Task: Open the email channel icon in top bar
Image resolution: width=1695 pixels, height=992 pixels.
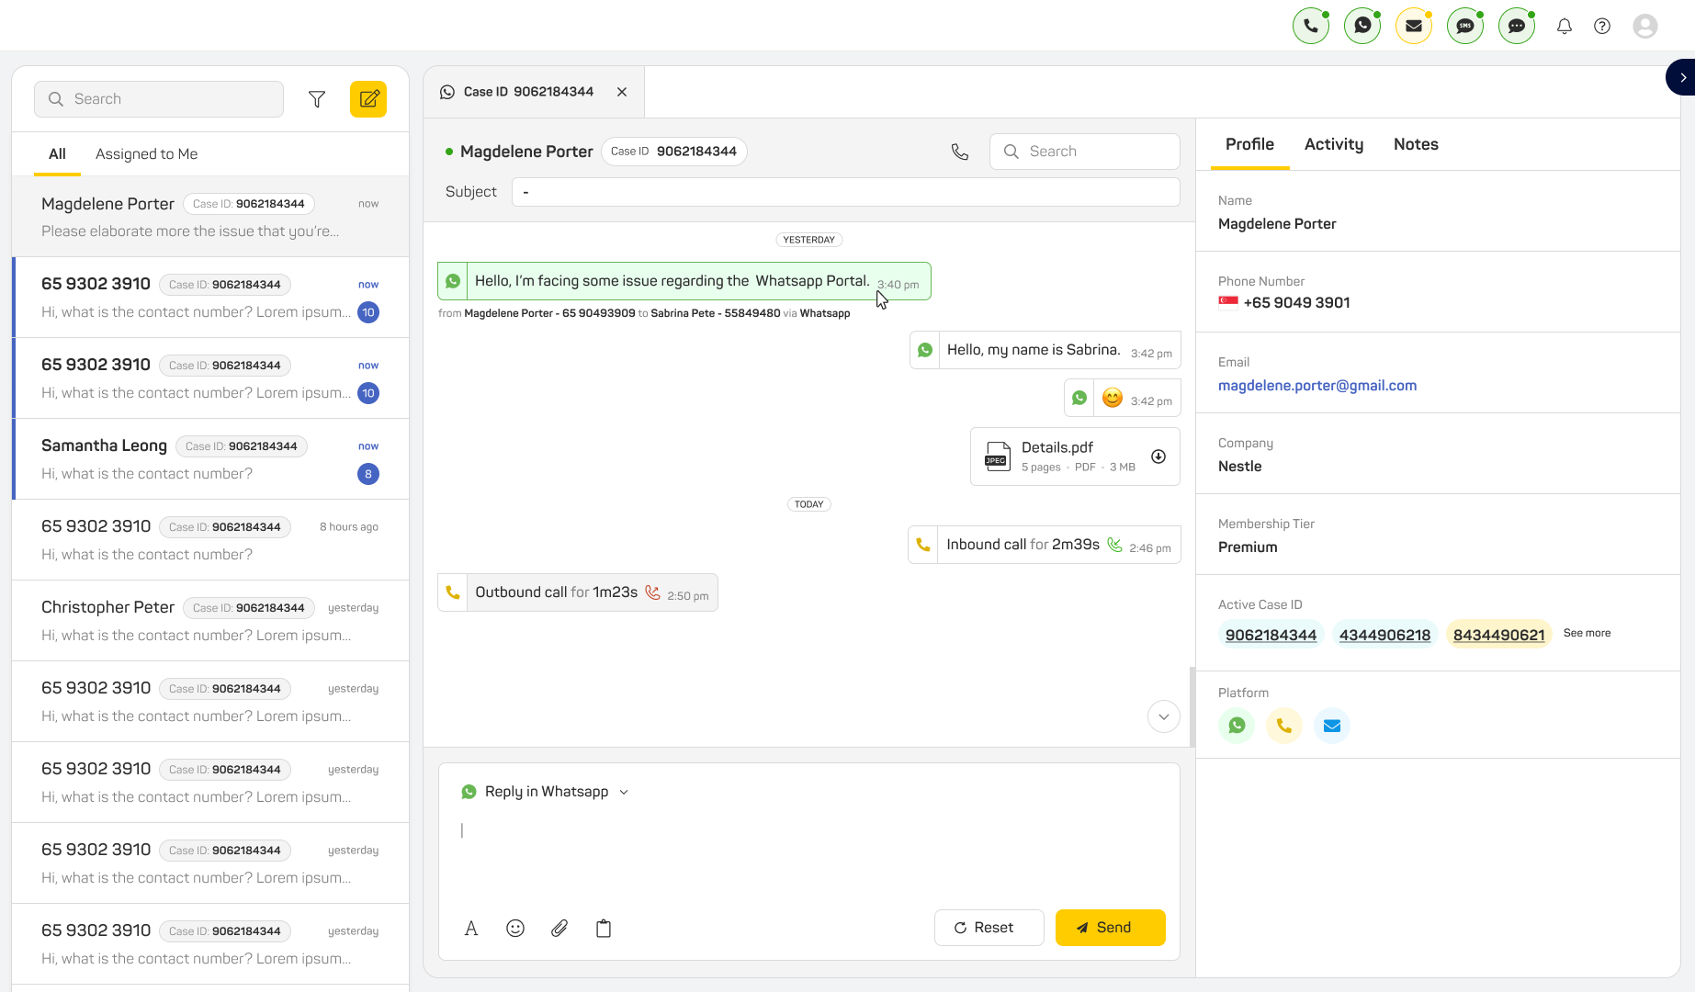Action: [1414, 26]
